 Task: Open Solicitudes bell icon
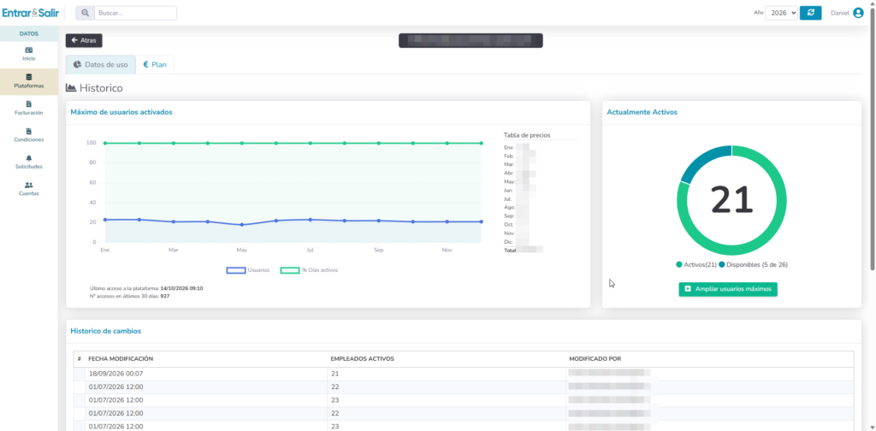[29, 158]
